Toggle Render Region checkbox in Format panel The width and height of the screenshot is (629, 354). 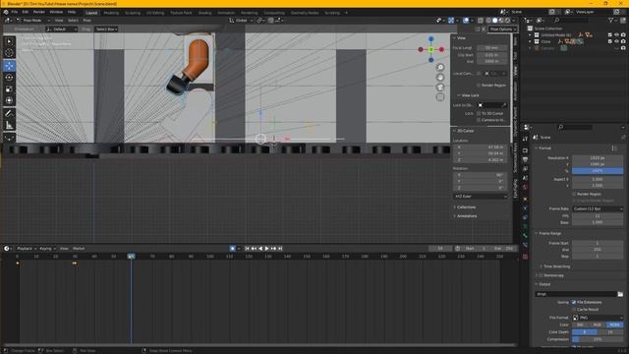[574, 194]
